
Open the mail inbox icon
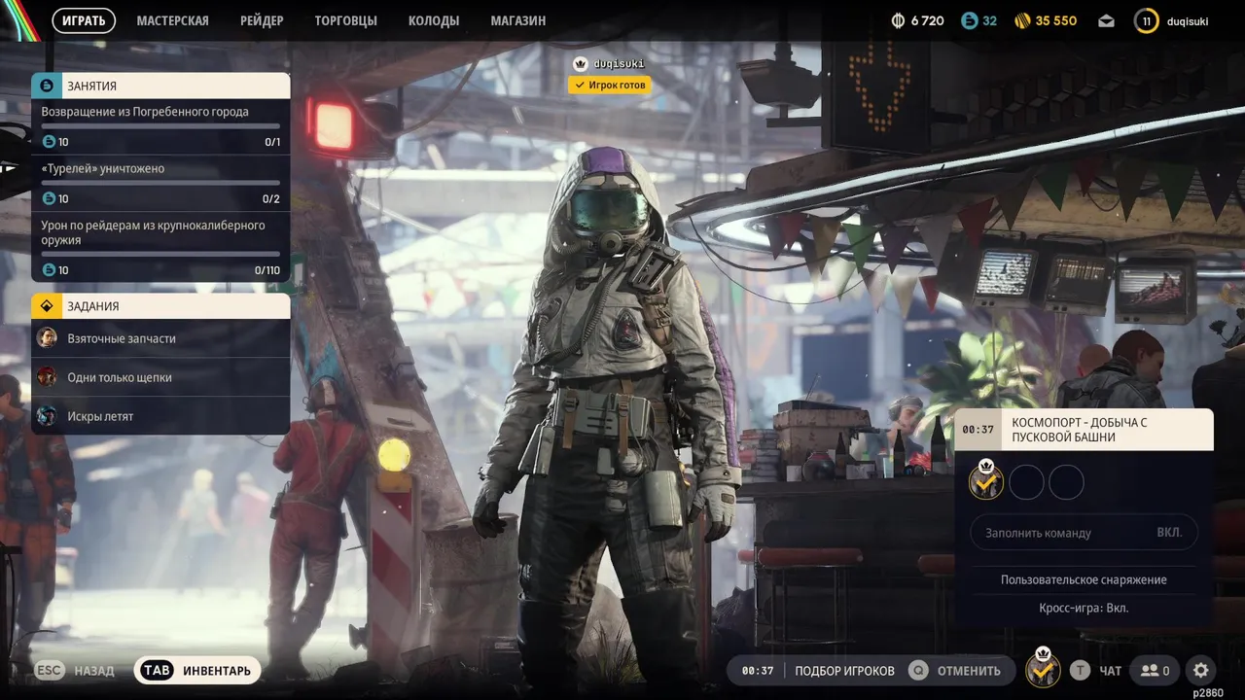1107,20
